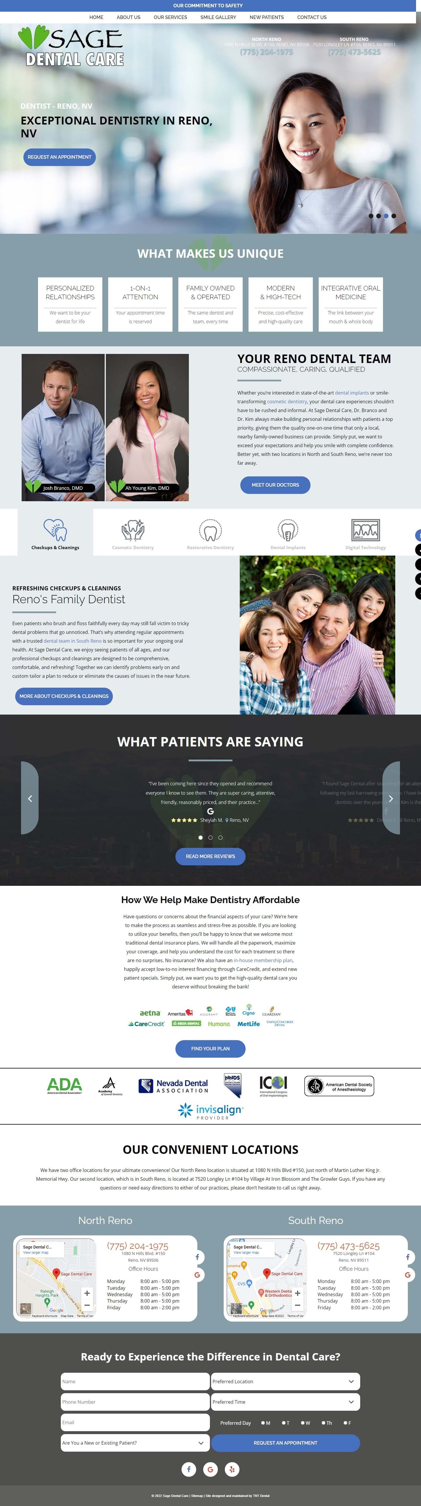Go to Our Services menu

tap(170, 18)
